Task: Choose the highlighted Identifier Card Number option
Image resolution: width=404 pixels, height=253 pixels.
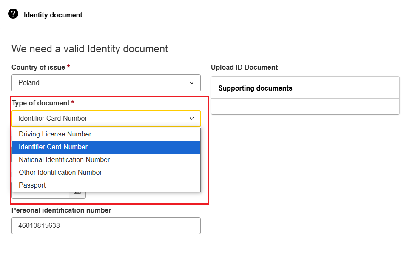Action: click(106, 147)
